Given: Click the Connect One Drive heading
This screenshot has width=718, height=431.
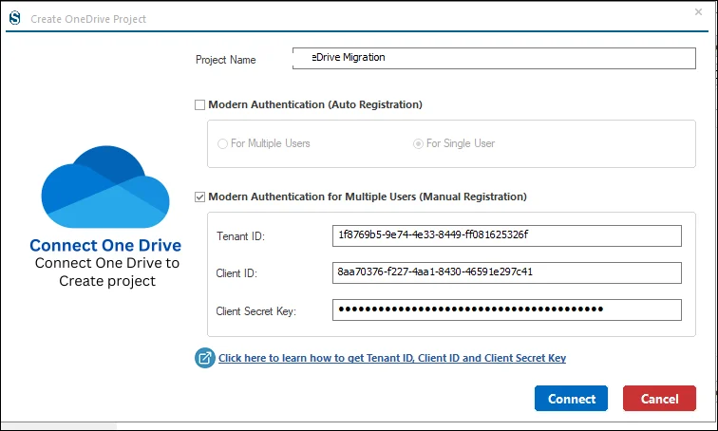Looking at the screenshot, I should coord(105,245).
